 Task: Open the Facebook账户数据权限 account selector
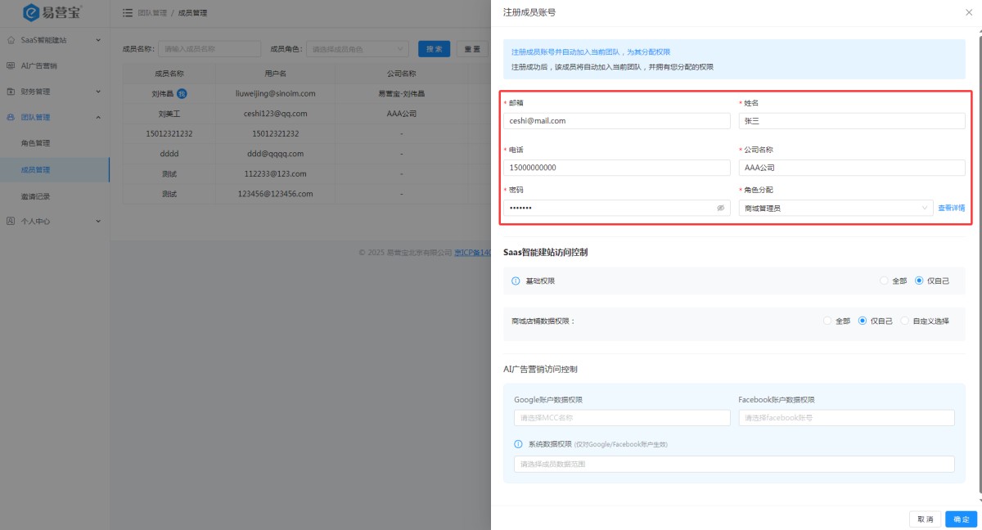click(x=846, y=418)
